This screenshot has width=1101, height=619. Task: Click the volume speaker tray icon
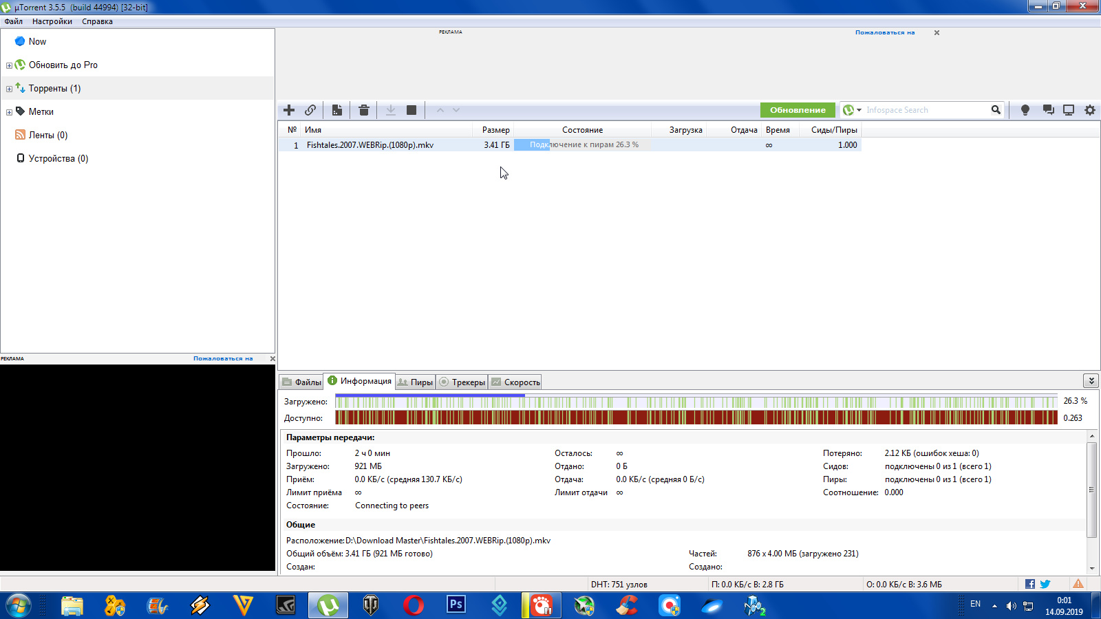[1011, 606]
